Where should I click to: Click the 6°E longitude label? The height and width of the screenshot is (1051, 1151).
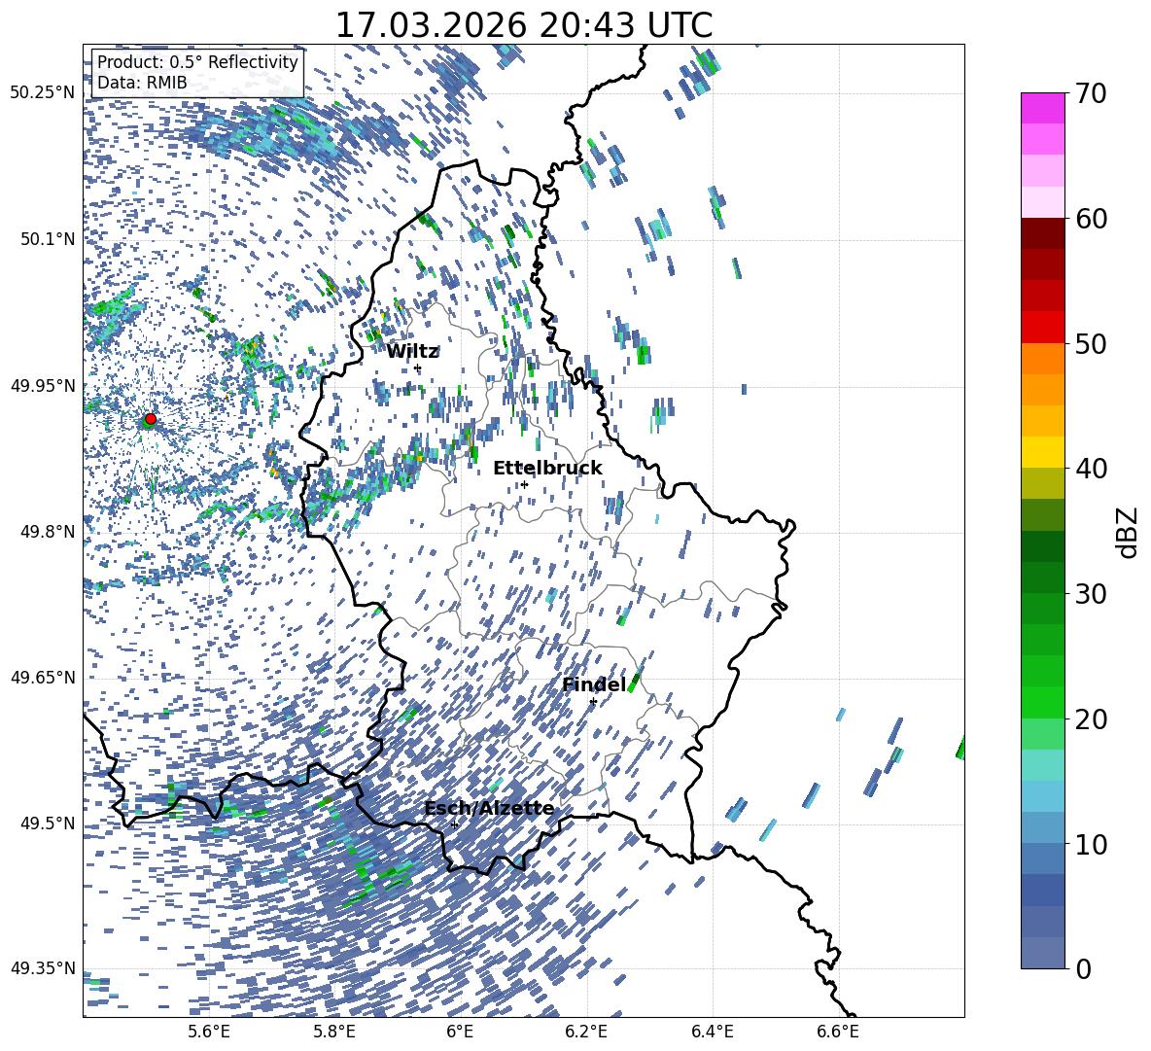click(x=460, y=1032)
